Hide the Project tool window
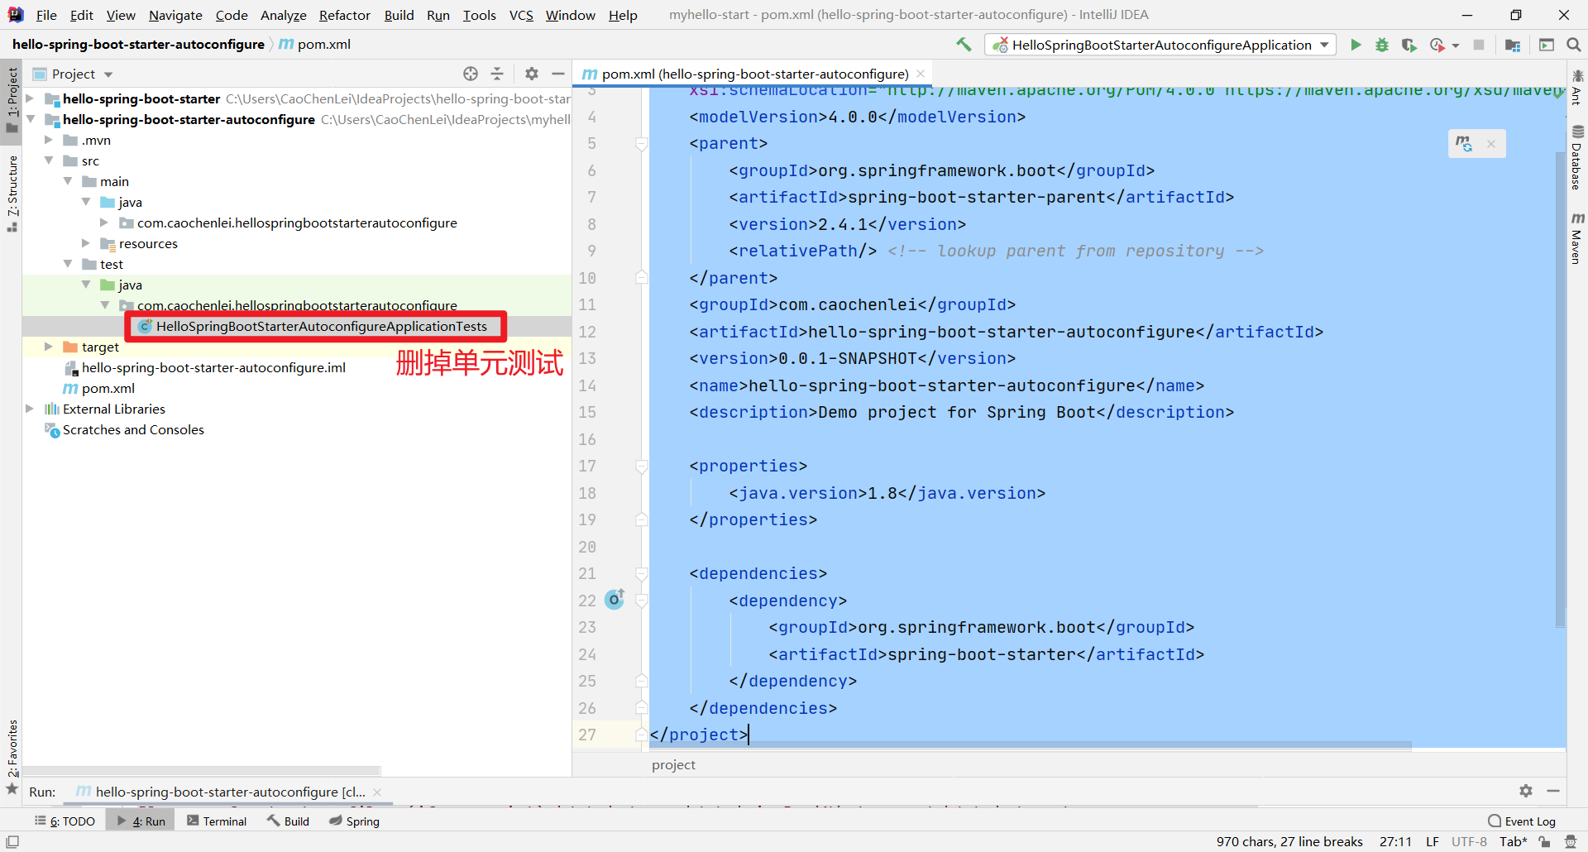This screenshot has width=1588, height=852. (x=558, y=74)
